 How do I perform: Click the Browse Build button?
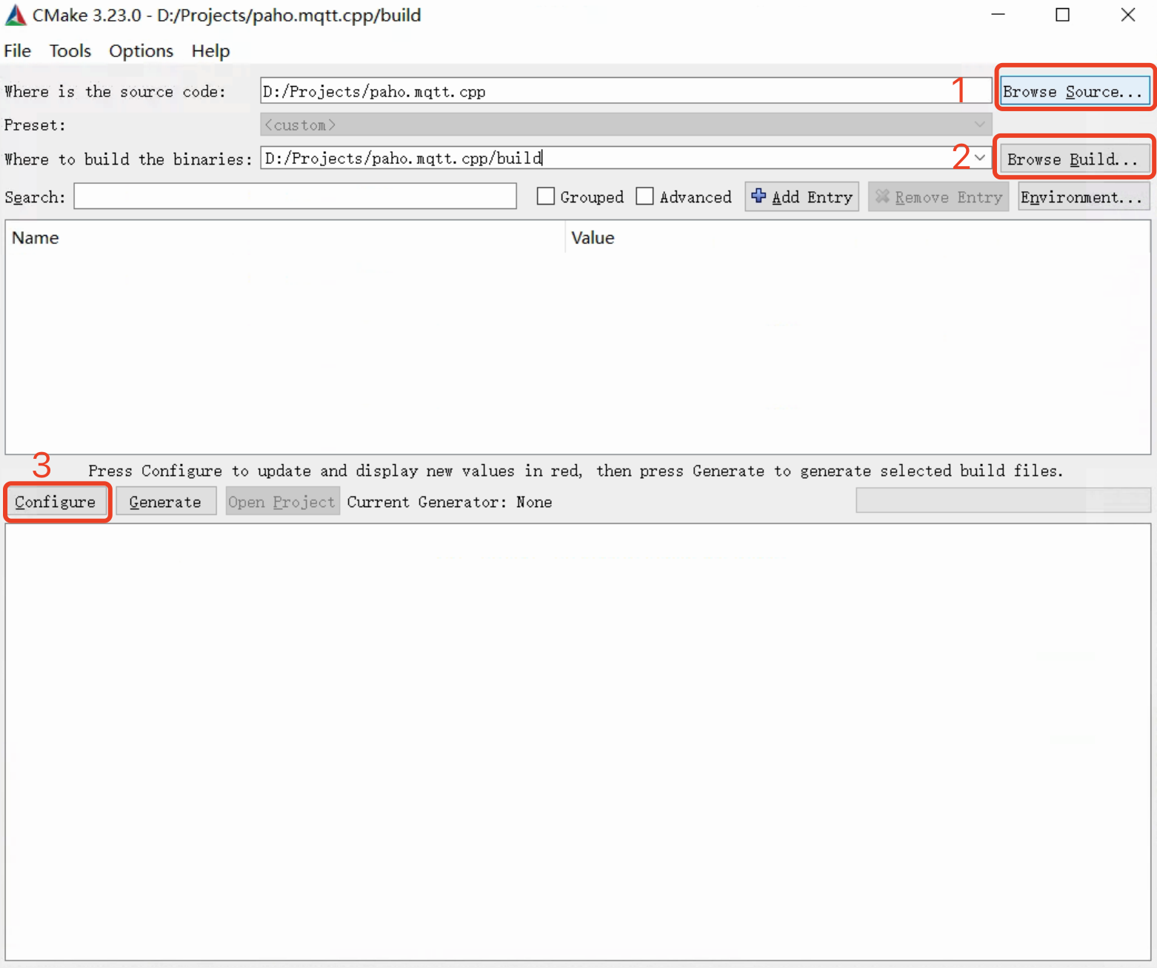(x=1075, y=159)
